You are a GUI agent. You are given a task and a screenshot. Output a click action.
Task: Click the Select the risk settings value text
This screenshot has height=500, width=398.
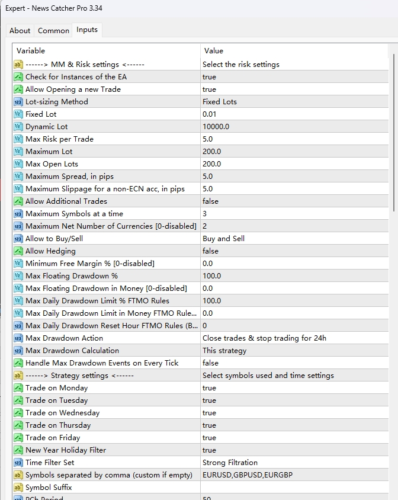241,65
